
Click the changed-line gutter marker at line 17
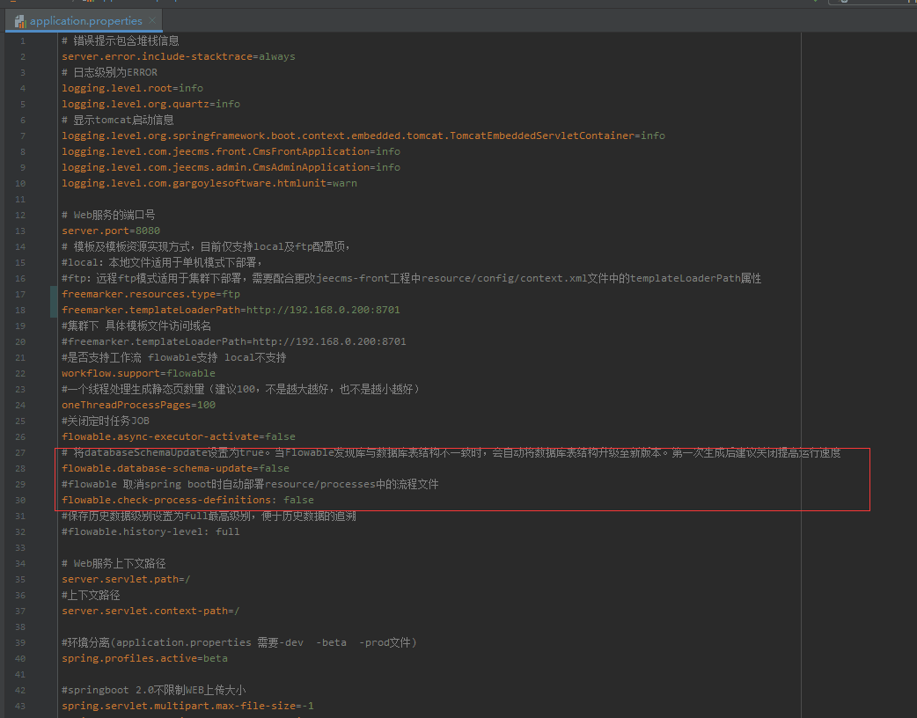[54, 294]
